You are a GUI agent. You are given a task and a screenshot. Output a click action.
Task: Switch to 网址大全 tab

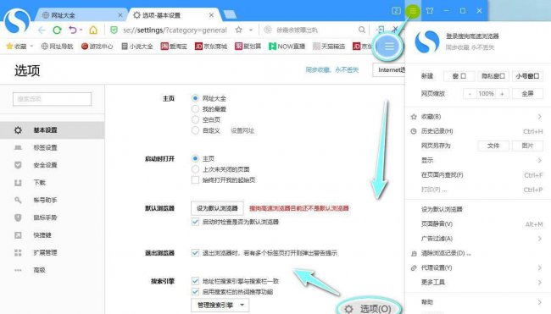point(81,15)
